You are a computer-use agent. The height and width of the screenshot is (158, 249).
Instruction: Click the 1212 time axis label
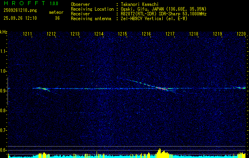(51, 34)
